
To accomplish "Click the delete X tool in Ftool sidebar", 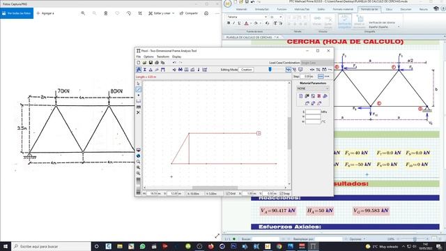I will 138,113.
